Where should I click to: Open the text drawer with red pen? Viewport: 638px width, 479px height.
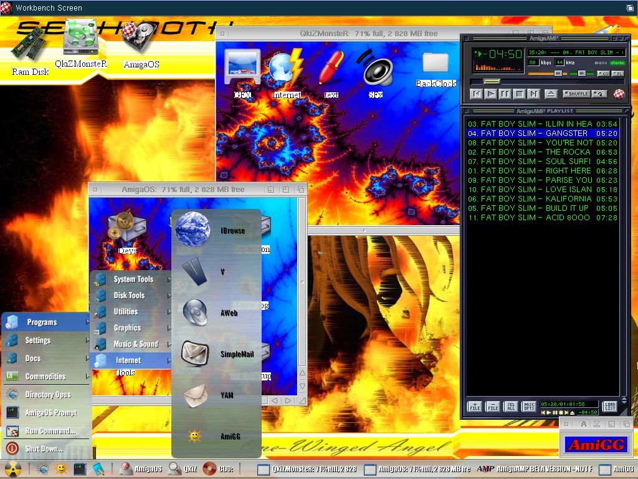tap(331, 74)
